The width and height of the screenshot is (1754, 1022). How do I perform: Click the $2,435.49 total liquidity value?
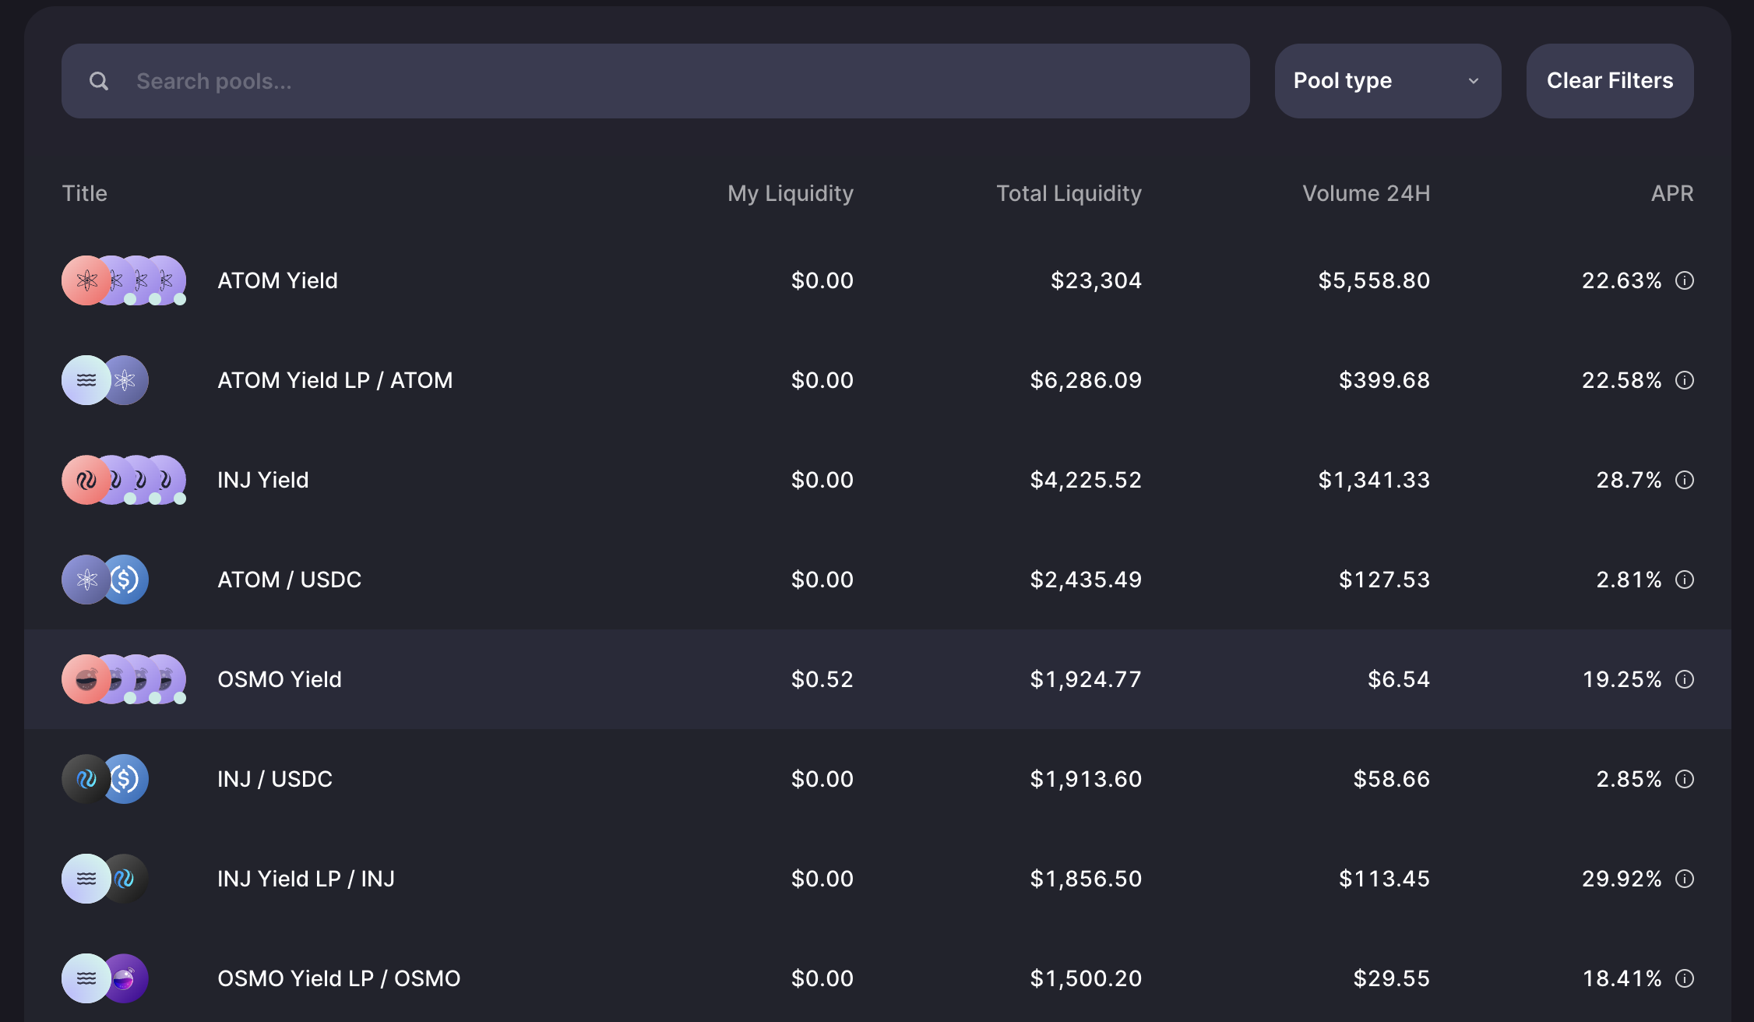tap(1086, 580)
